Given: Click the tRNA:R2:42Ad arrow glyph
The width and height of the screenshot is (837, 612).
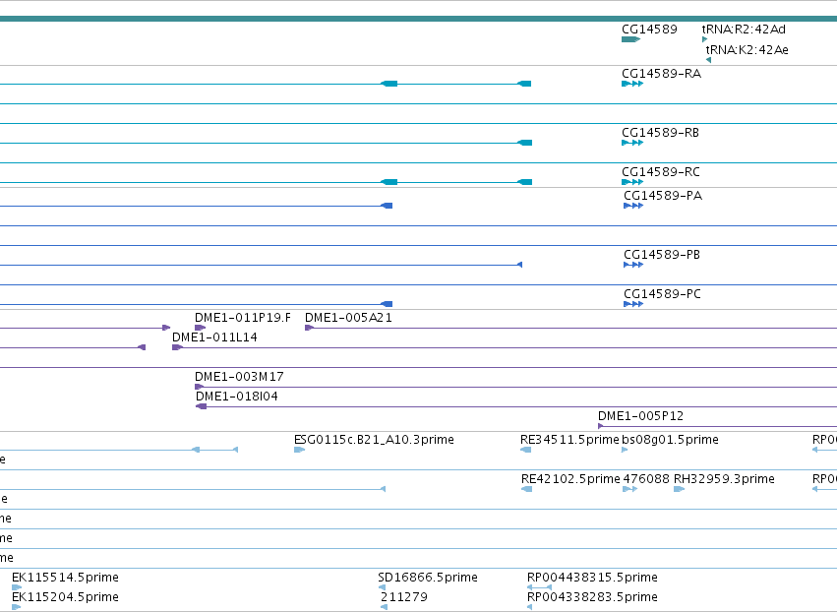Looking at the screenshot, I should point(704,39).
